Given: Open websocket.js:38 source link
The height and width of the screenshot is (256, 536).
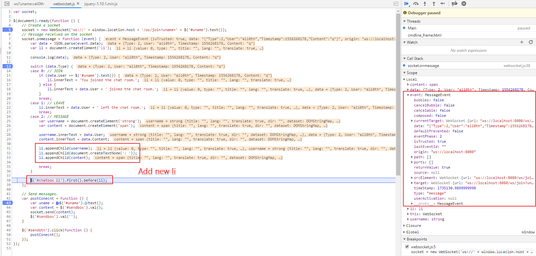Looking at the screenshot, I should click(517, 66).
